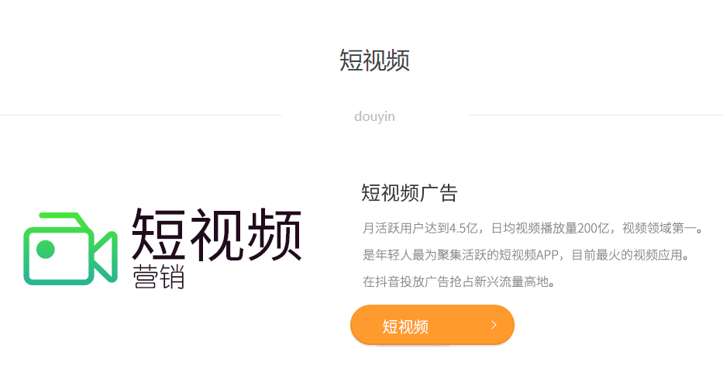Click the camera lens circle in the logo

[46, 250]
